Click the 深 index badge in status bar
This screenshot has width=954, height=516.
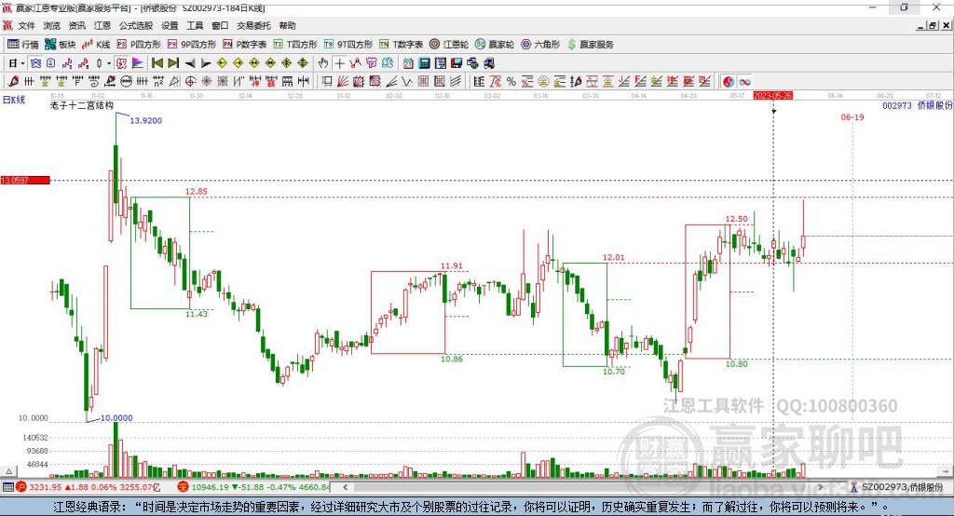(184, 487)
